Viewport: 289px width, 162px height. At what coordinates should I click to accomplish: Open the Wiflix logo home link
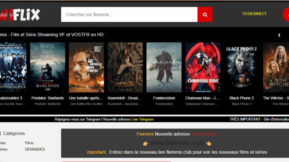click(20, 14)
